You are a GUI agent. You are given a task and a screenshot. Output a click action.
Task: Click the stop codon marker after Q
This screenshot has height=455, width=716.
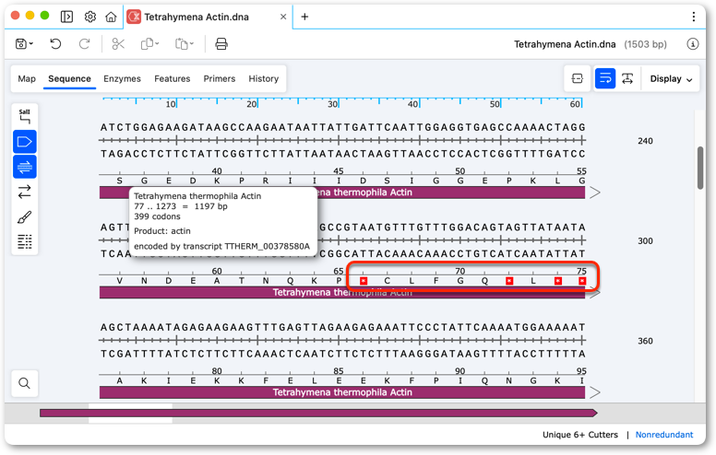pos(509,281)
